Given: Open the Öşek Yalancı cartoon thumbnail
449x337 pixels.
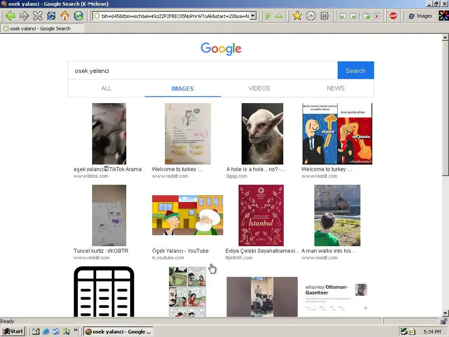Looking at the screenshot, I should 188,215.
